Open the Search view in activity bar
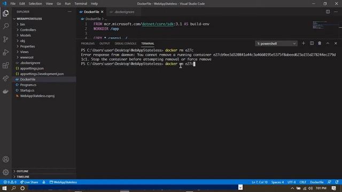The height and width of the screenshot is (192, 342). click(x=6, y=26)
